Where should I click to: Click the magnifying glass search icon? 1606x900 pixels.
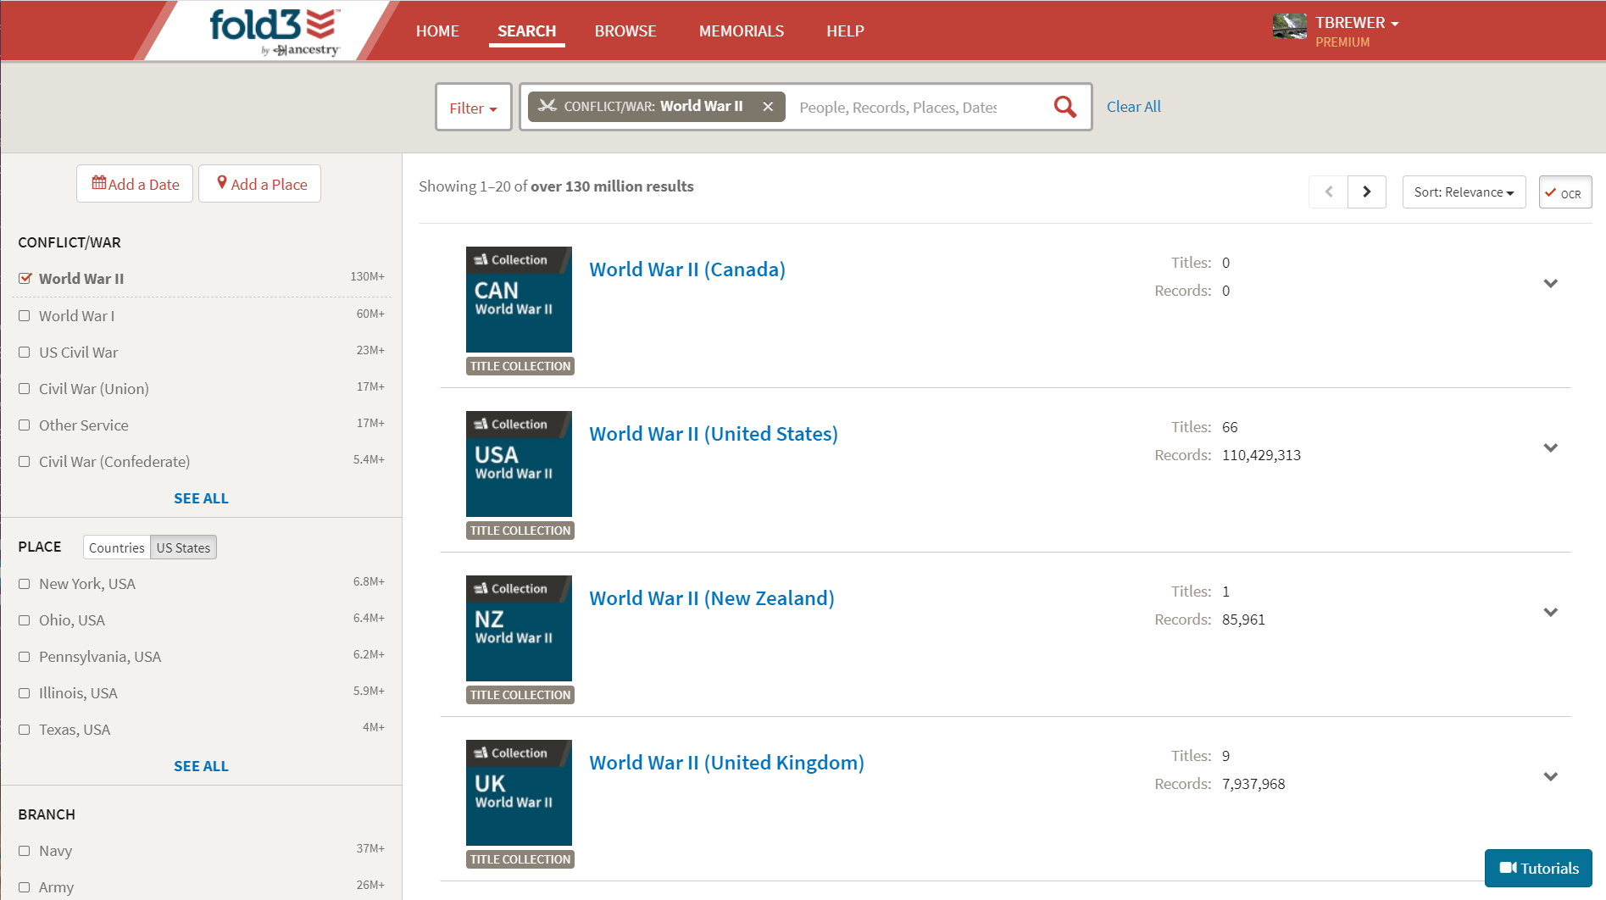[1064, 107]
